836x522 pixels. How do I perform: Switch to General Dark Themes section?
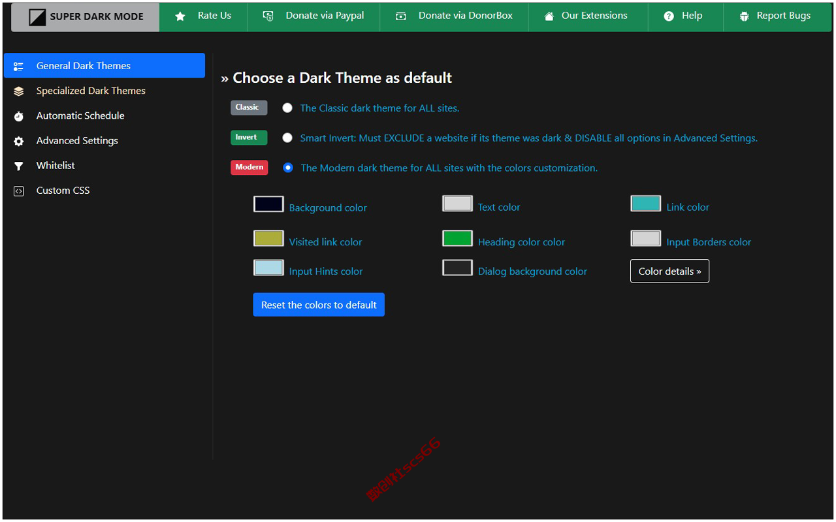point(104,65)
